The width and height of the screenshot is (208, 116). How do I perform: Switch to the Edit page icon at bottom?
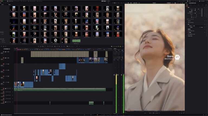[x=97, y=115]
